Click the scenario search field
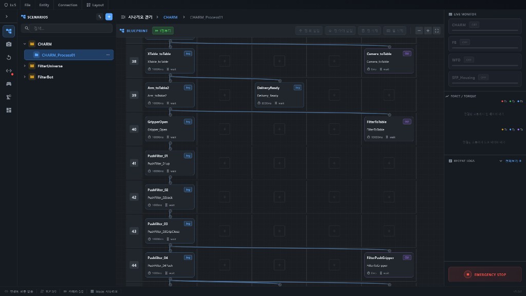The height and width of the screenshot is (296, 526). tap(67, 28)
